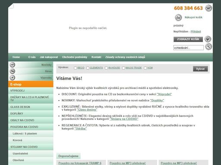Screen dimensions: 221x165
Task: Check the BECO manufacturer checkbox
Action: [75, 68]
